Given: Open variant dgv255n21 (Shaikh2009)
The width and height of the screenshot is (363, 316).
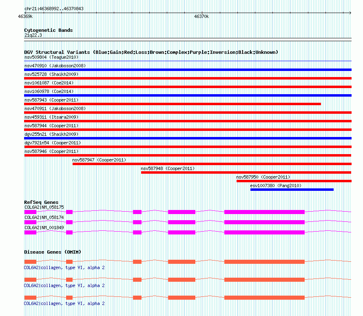Looking at the screenshot, I should [51, 134].
